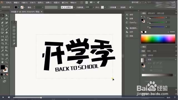Select the Eyedropper tool
The image size is (178, 100).
2,51
